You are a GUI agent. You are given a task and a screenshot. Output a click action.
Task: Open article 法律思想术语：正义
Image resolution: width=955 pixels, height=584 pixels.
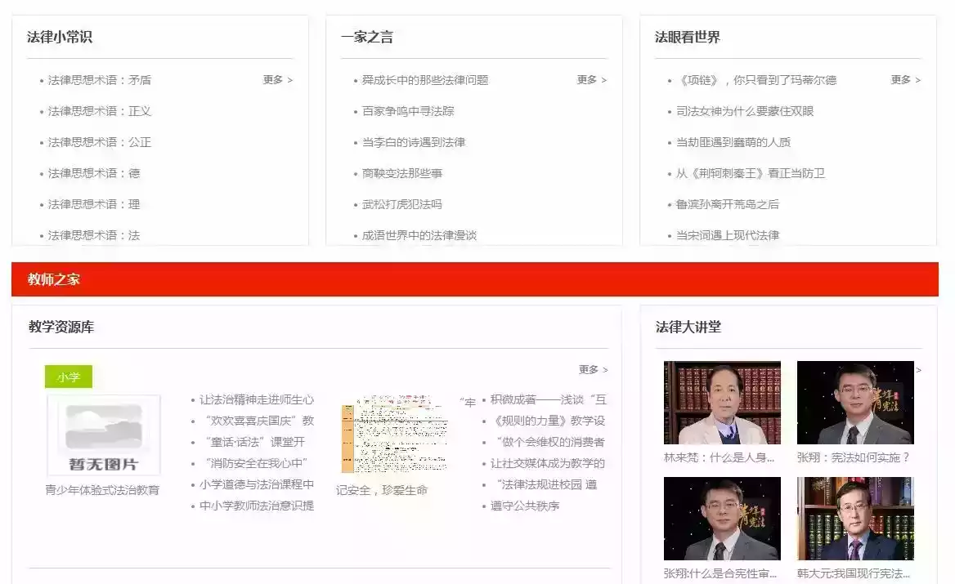(101, 110)
